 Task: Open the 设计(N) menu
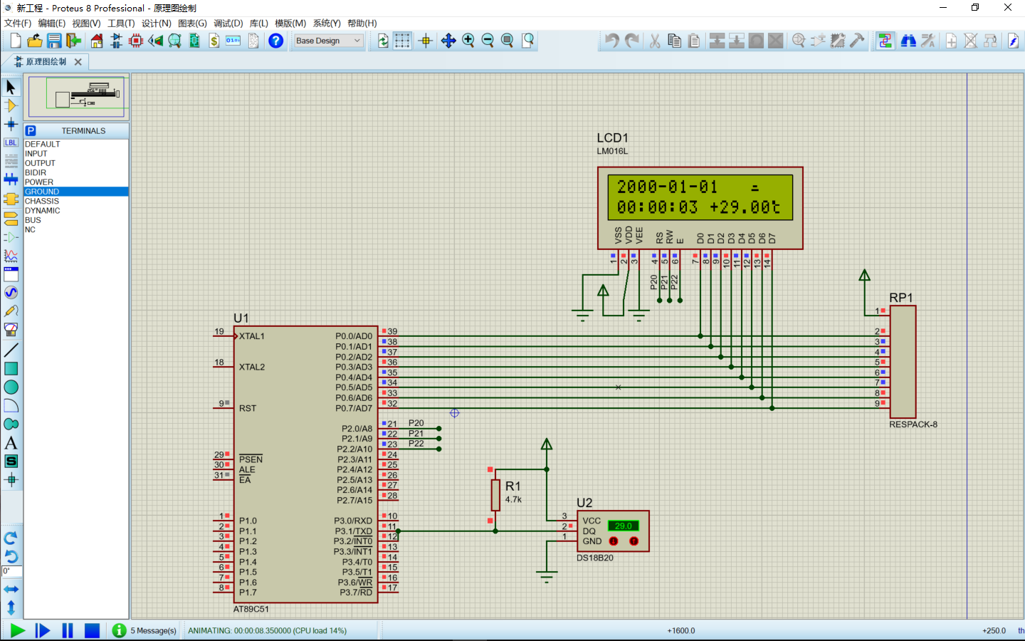coord(156,24)
